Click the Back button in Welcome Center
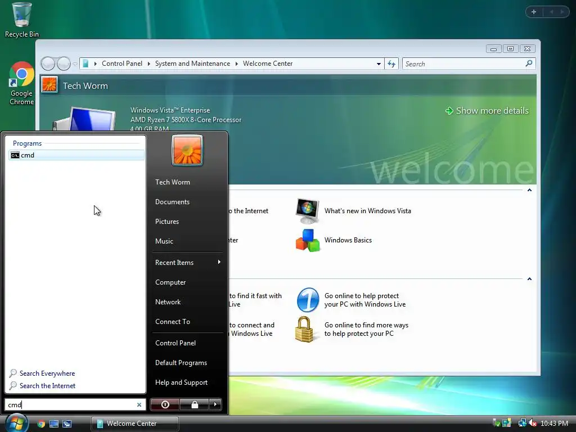This screenshot has width=576, height=432. point(48,64)
